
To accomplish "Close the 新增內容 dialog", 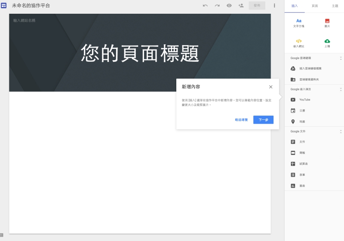I will (270, 87).
